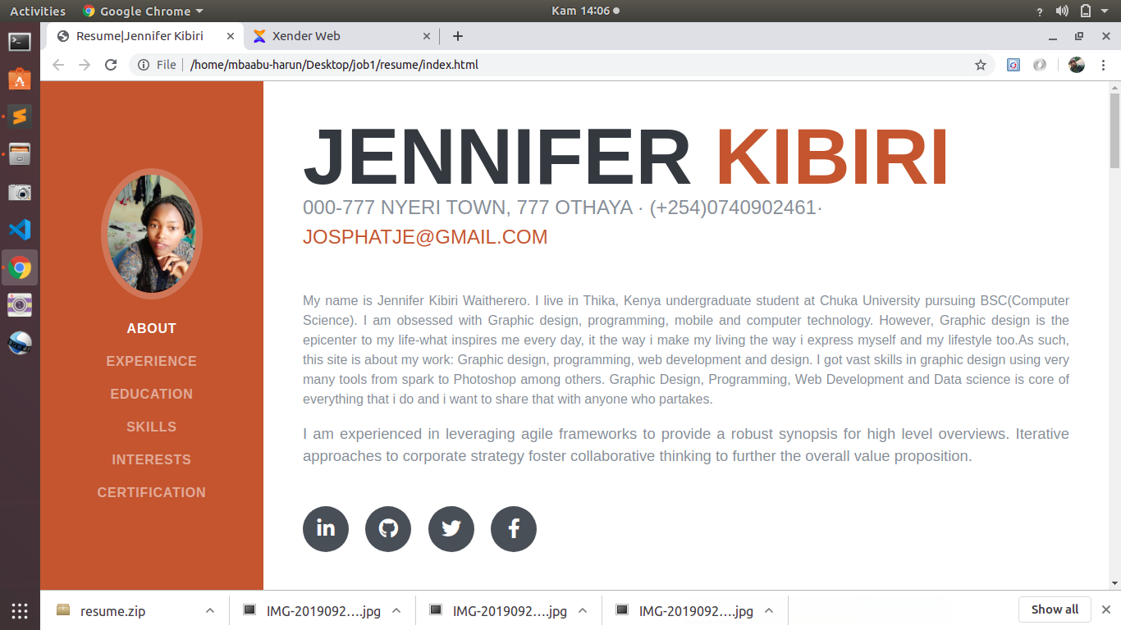The image size is (1121, 630).
Task: Expand the system status menu arrow
Action: click(1105, 11)
